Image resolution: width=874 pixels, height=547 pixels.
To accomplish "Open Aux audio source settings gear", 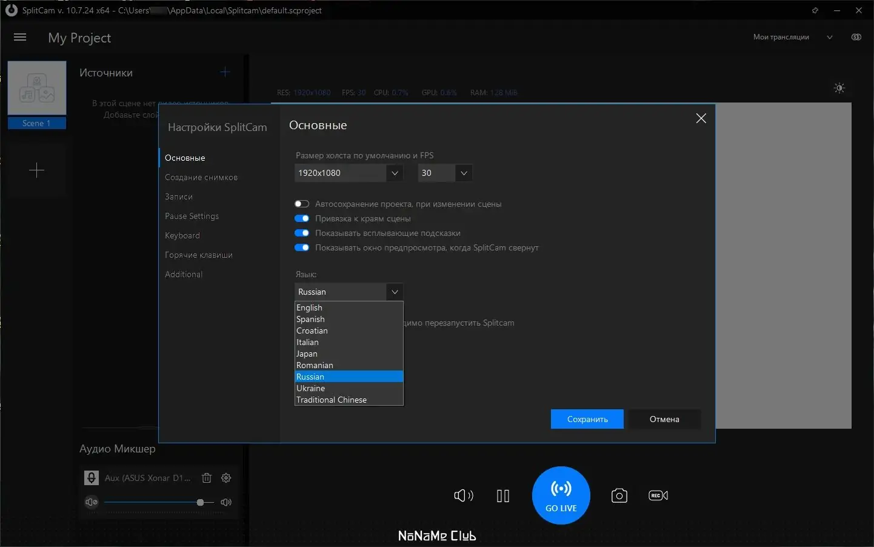I will tap(226, 478).
